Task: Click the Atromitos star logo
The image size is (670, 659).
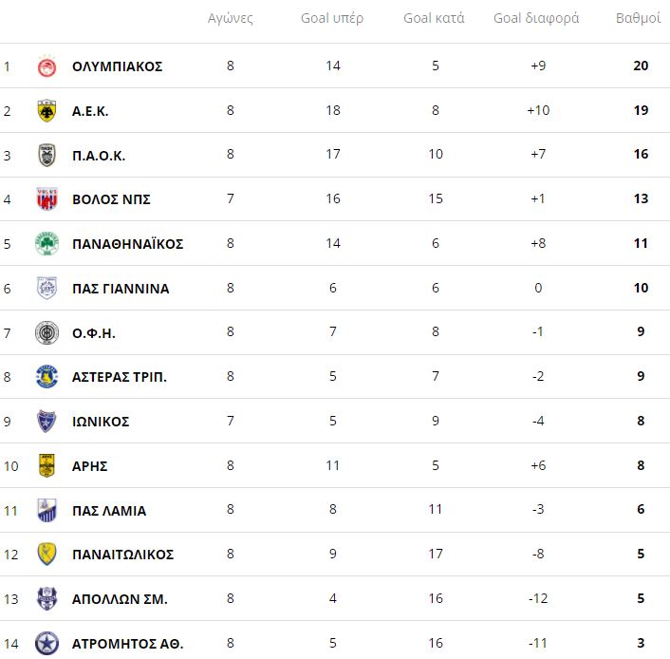Action: coord(47,643)
